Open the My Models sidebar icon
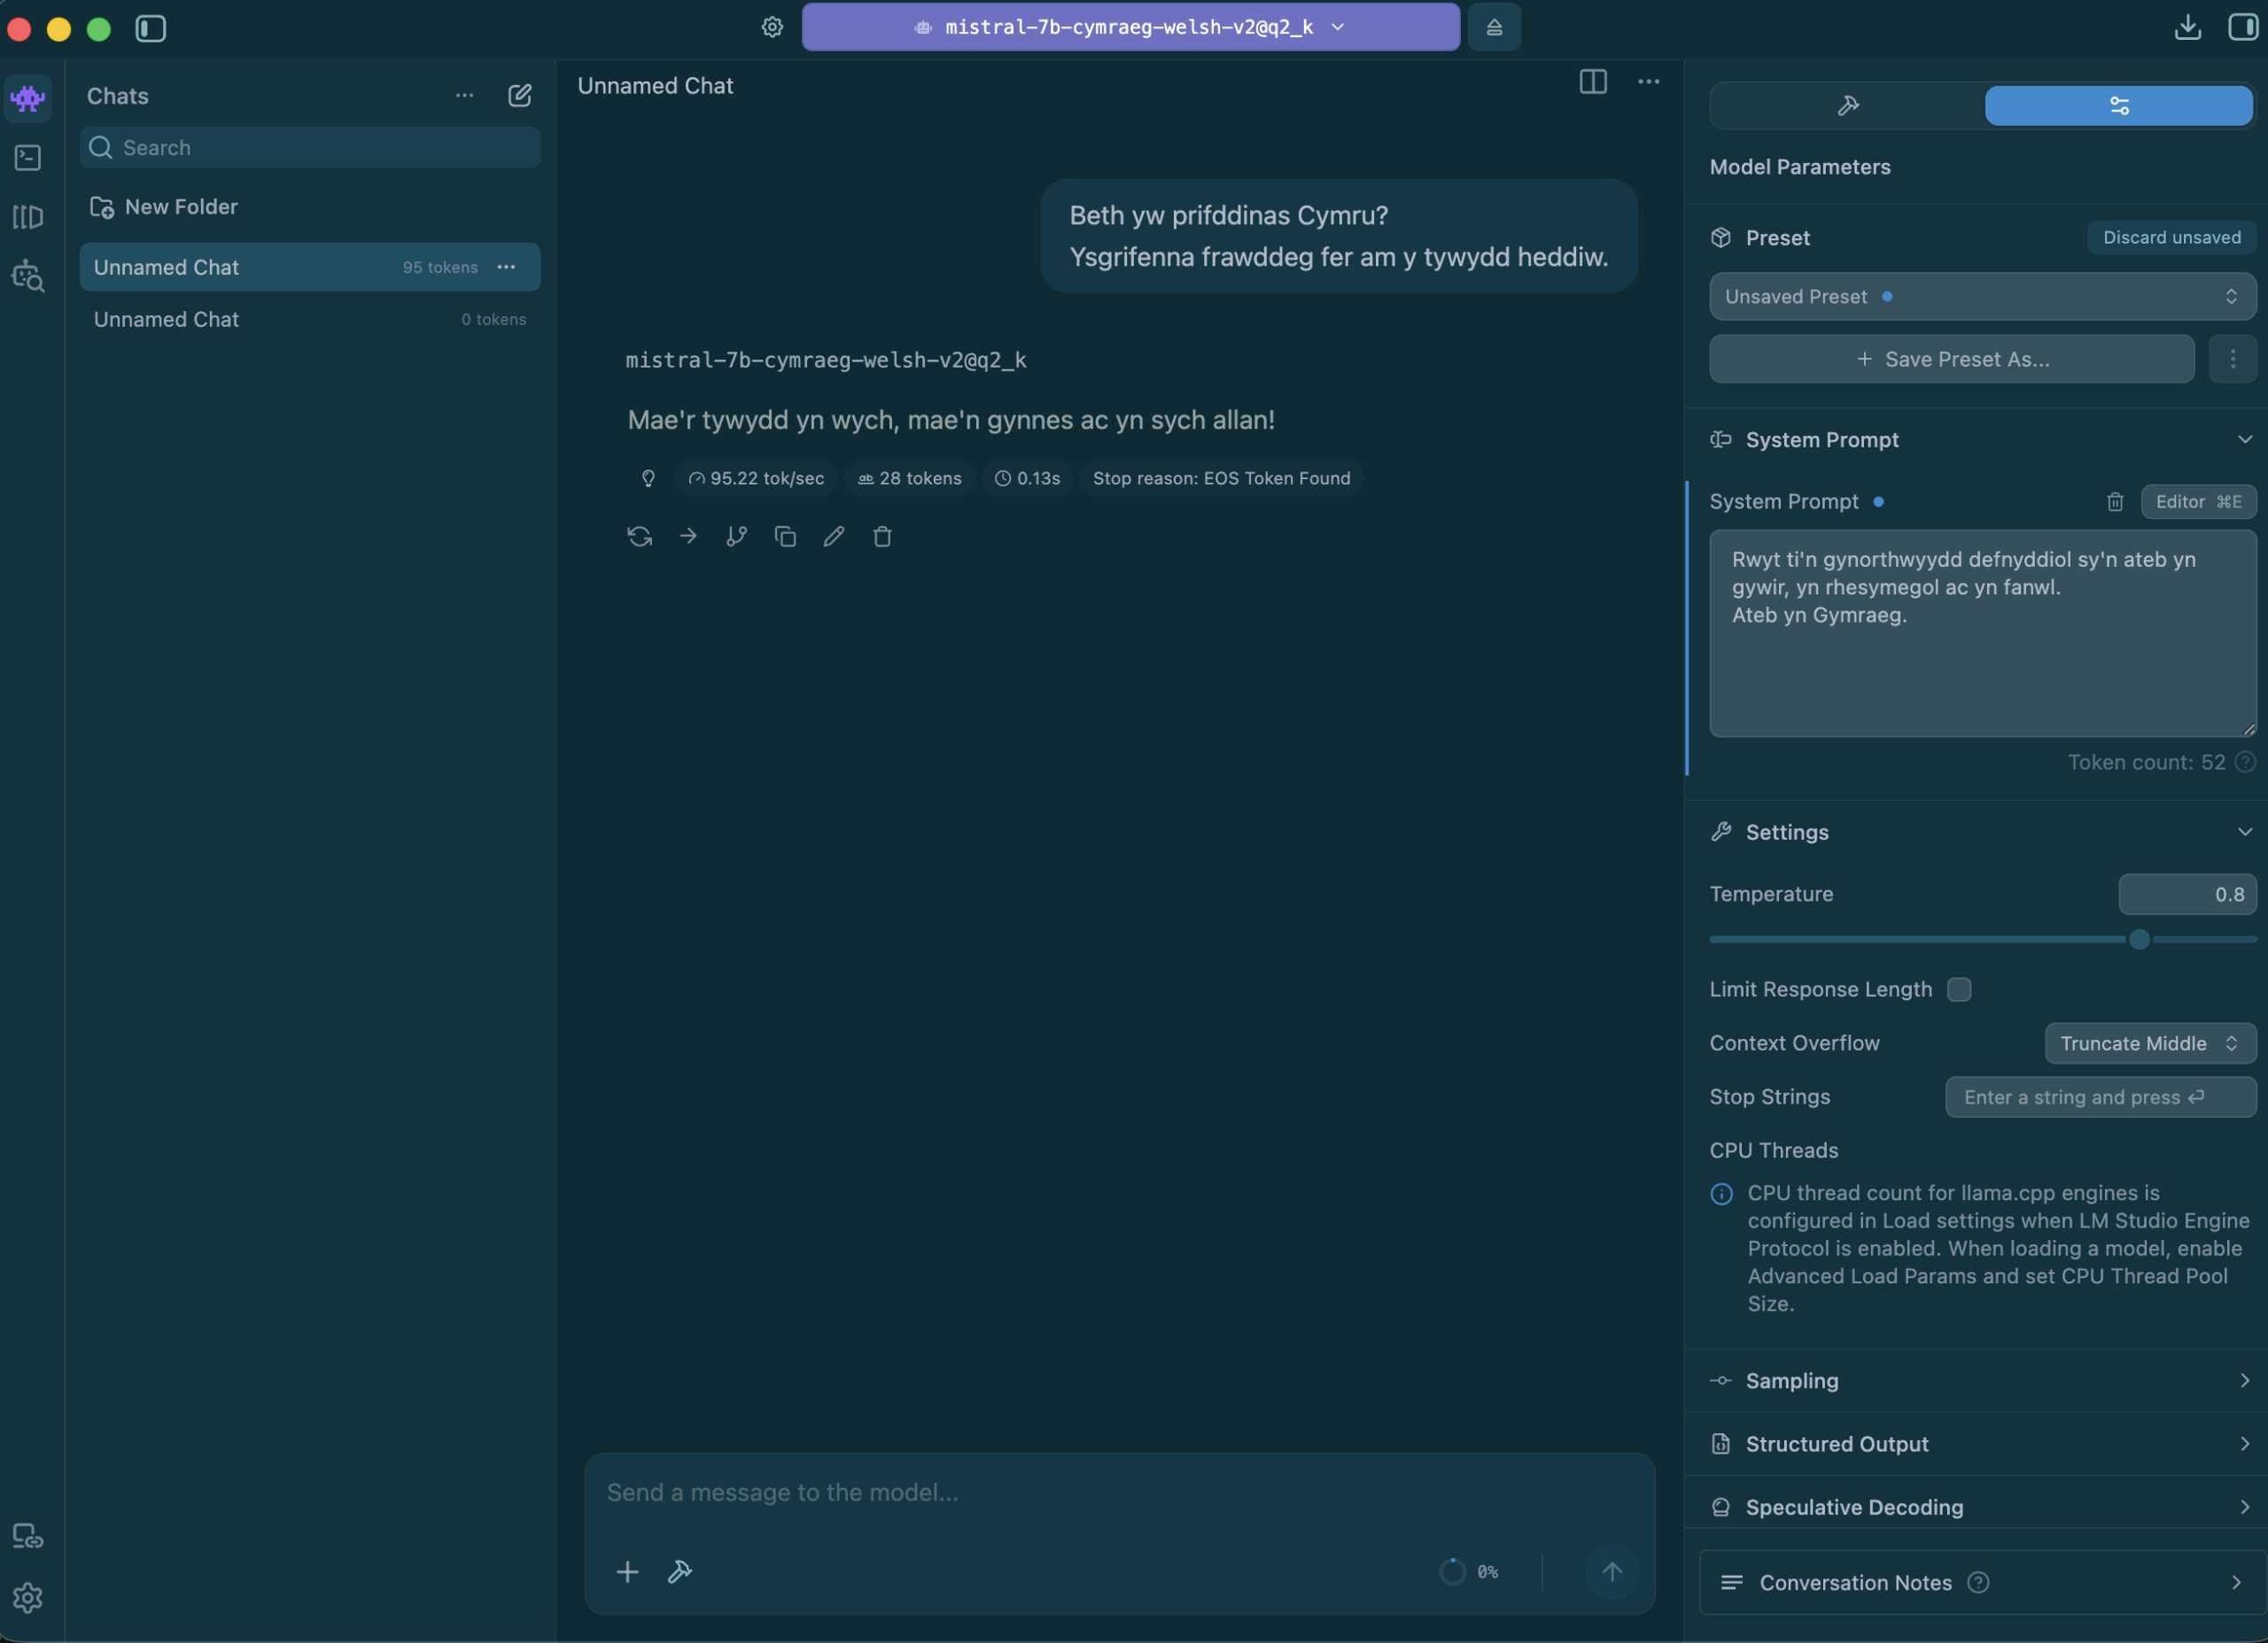2268x1643 pixels. pyautogui.click(x=28, y=217)
